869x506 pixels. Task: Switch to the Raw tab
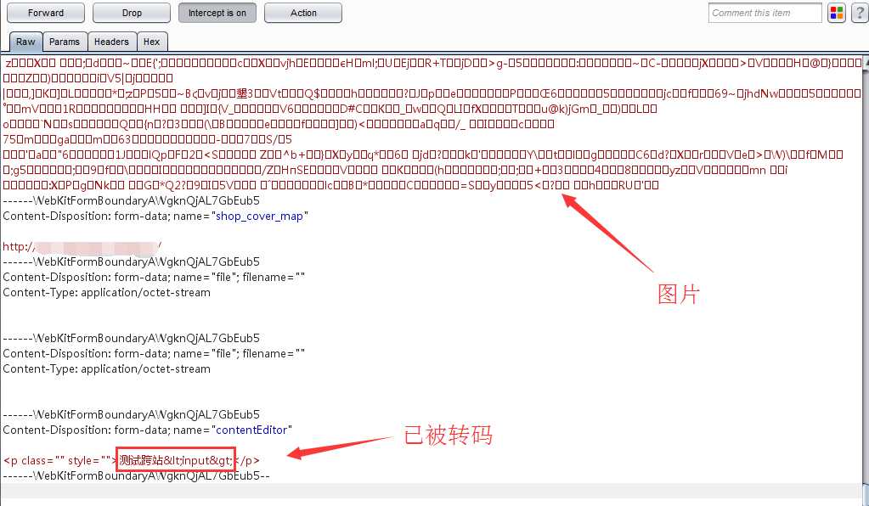click(25, 42)
